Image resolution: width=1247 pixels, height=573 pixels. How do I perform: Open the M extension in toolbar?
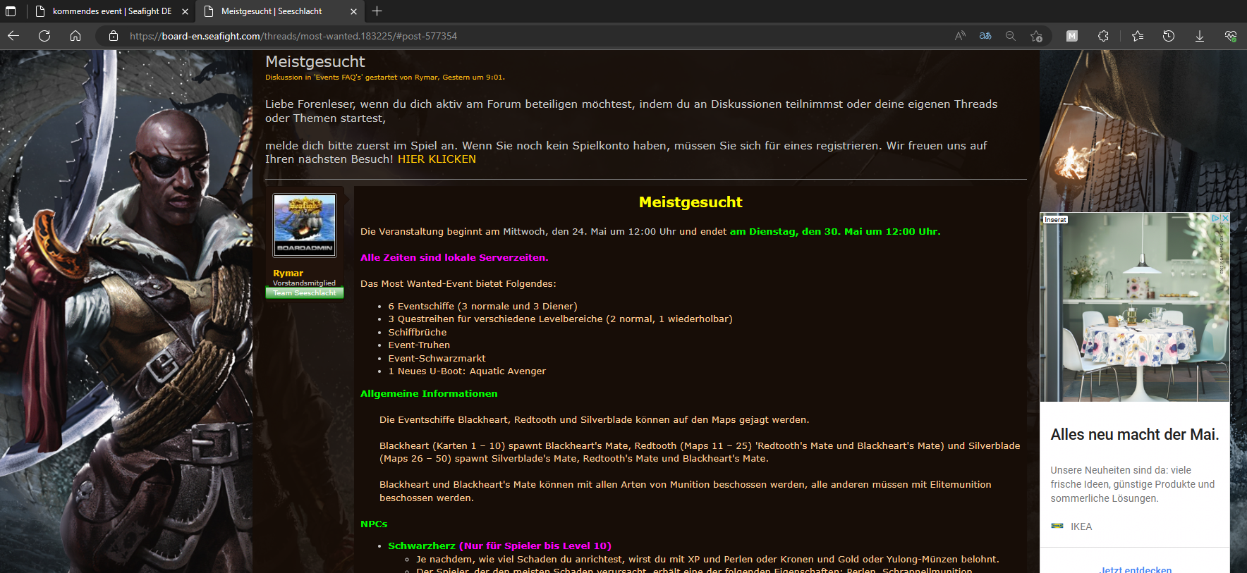(1072, 36)
